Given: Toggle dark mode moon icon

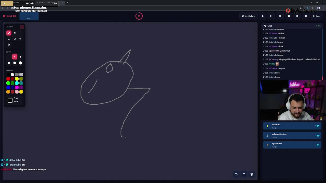Looking at the screenshot, I should click(263, 16).
